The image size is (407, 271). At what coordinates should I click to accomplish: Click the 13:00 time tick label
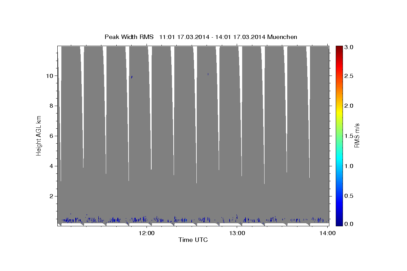point(237,233)
